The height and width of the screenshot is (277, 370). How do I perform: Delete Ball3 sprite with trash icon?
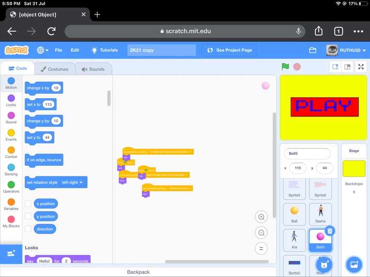tap(330, 231)
